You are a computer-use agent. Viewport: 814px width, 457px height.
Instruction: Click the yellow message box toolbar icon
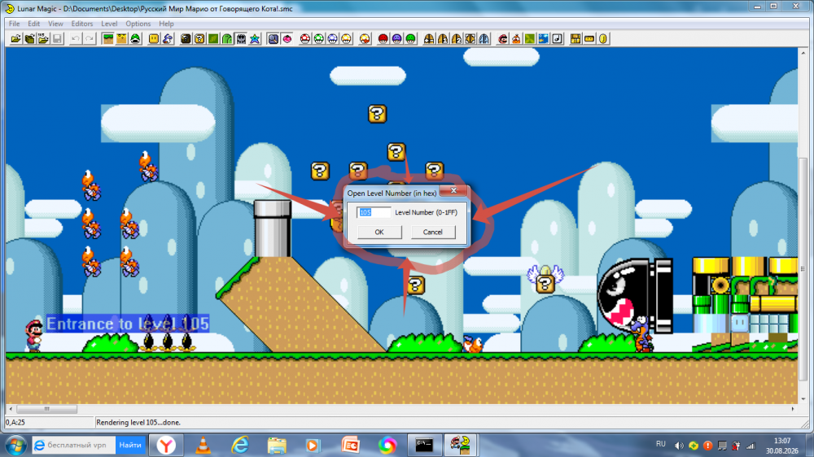pyautogui.click(x=589, y=39)
